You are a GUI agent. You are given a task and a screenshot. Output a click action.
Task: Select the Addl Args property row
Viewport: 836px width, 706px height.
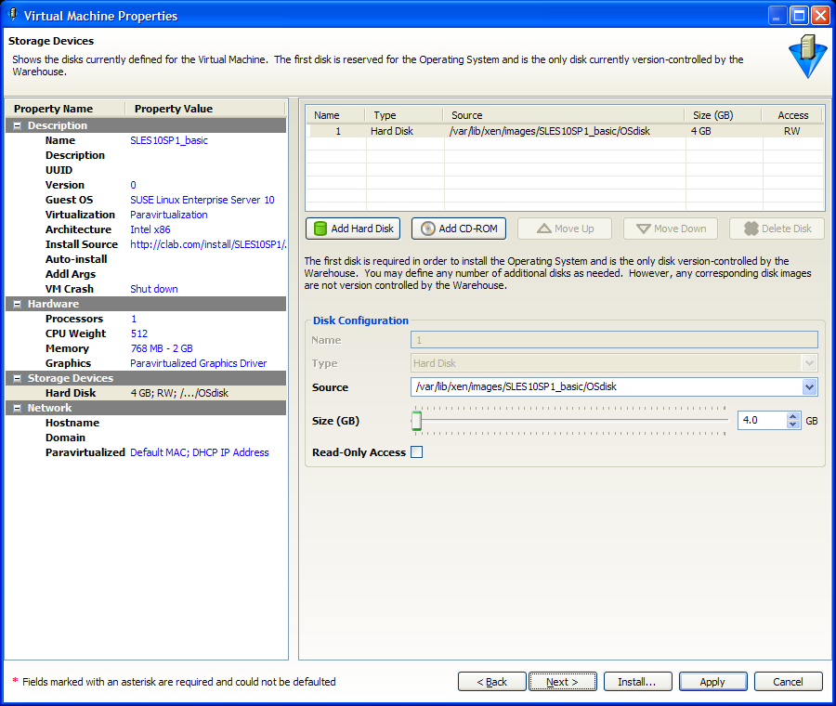[146, 274]
